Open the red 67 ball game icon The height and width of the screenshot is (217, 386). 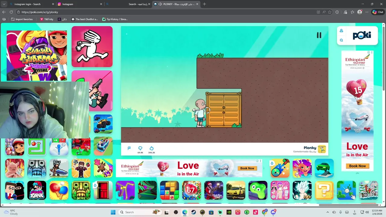191,190
